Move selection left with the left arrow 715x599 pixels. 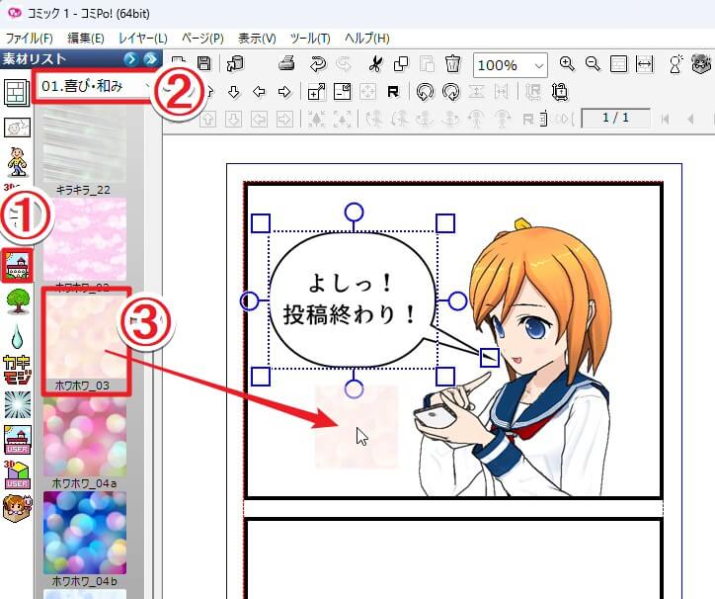(259, 92)
